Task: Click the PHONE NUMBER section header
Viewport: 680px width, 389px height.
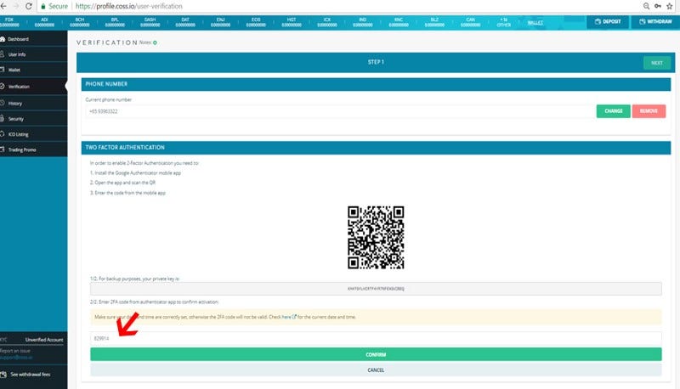Action: pyautogui.click(x=376, y=84)
